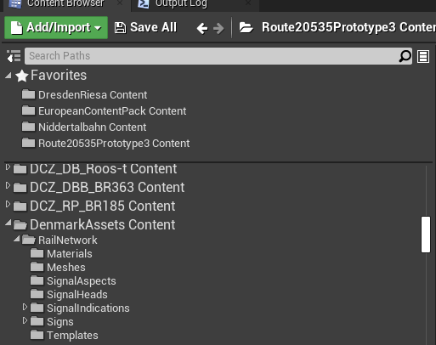Collapse the DenmarkAssets Content folder

8,223
